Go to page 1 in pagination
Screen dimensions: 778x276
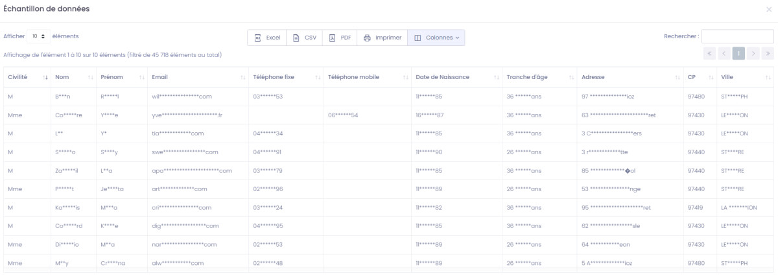tap(738, 53)
